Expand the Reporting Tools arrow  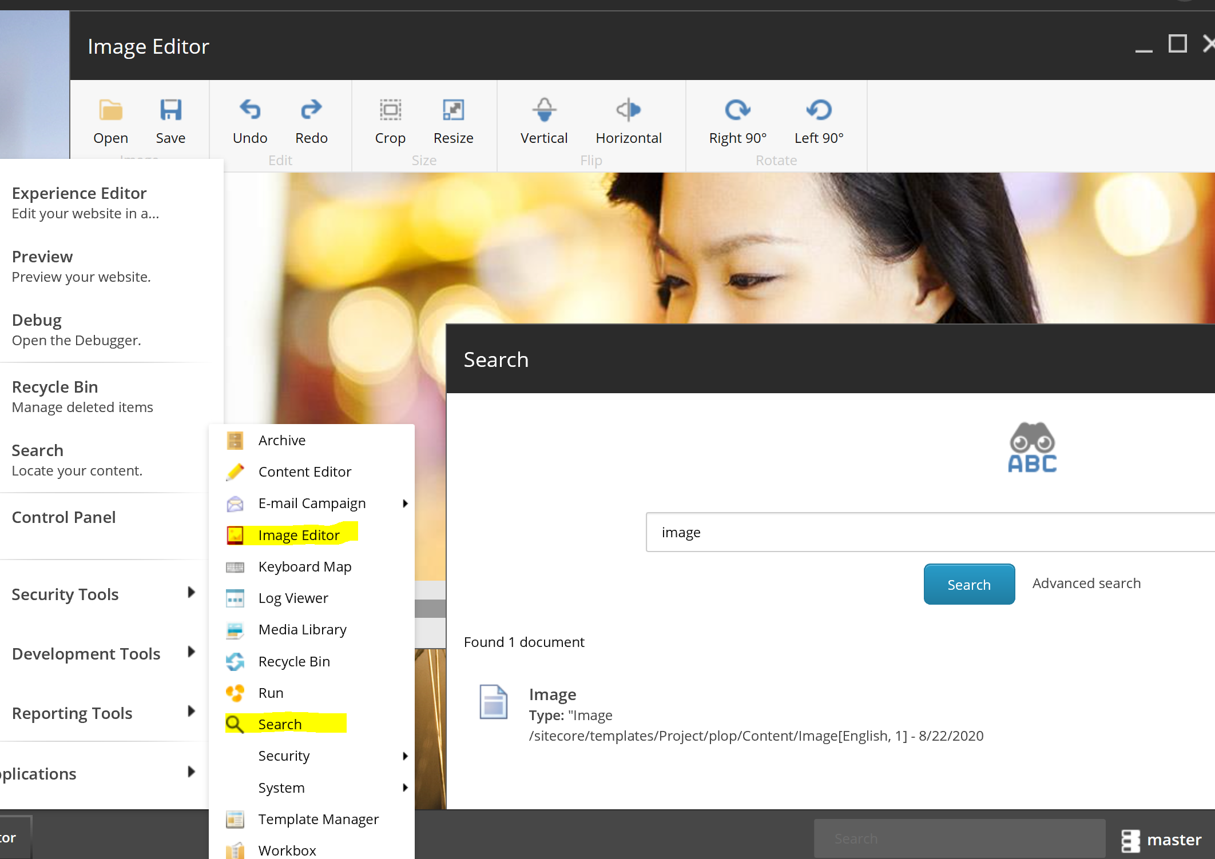(192, 711)
